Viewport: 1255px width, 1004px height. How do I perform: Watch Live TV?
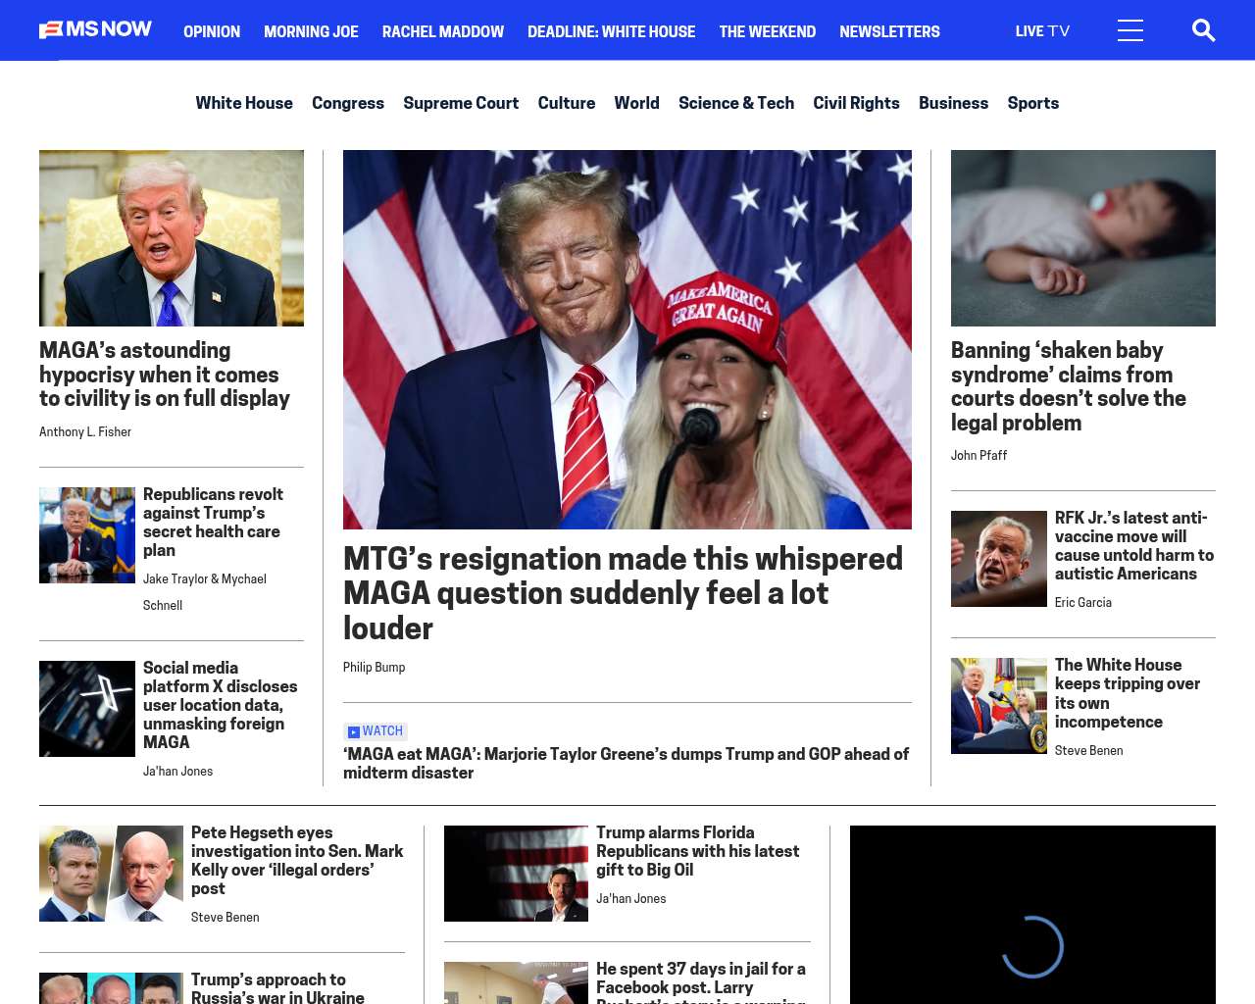point(1042,31)
